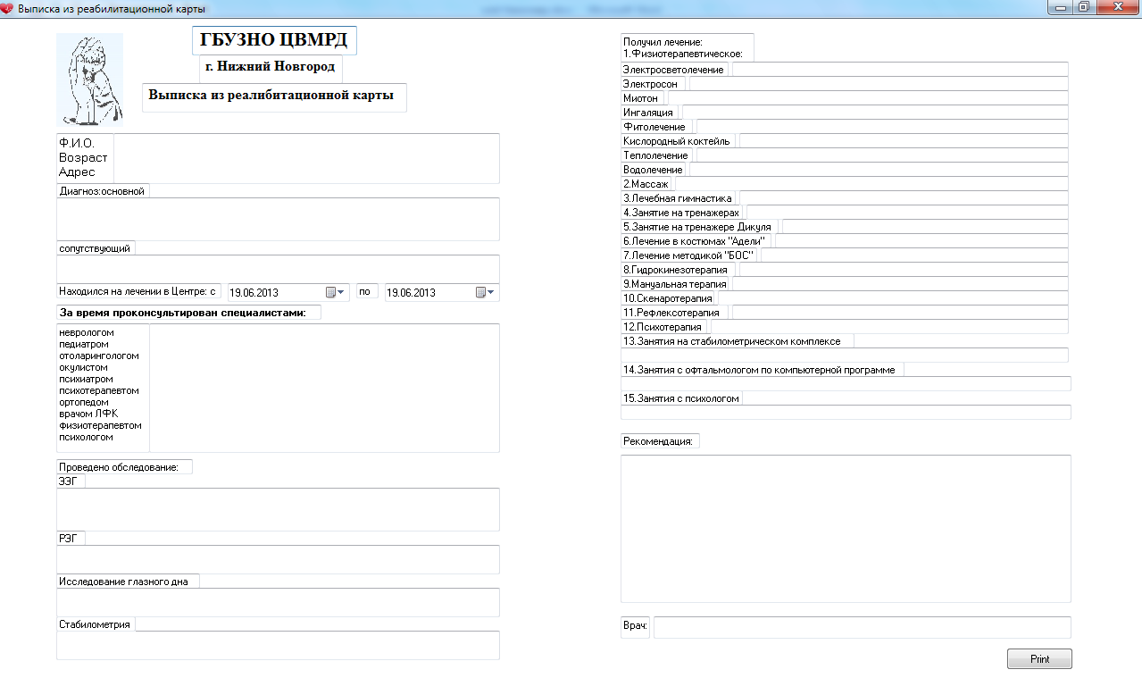Focus the Ф.И.О. patient info field

click(x=305, y=158)
